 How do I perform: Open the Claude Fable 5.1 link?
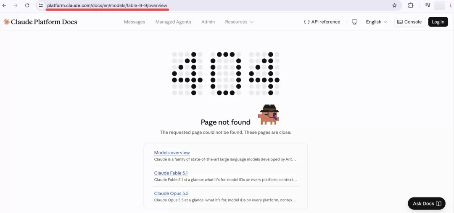pyautogui.click(x=171, y=173)
